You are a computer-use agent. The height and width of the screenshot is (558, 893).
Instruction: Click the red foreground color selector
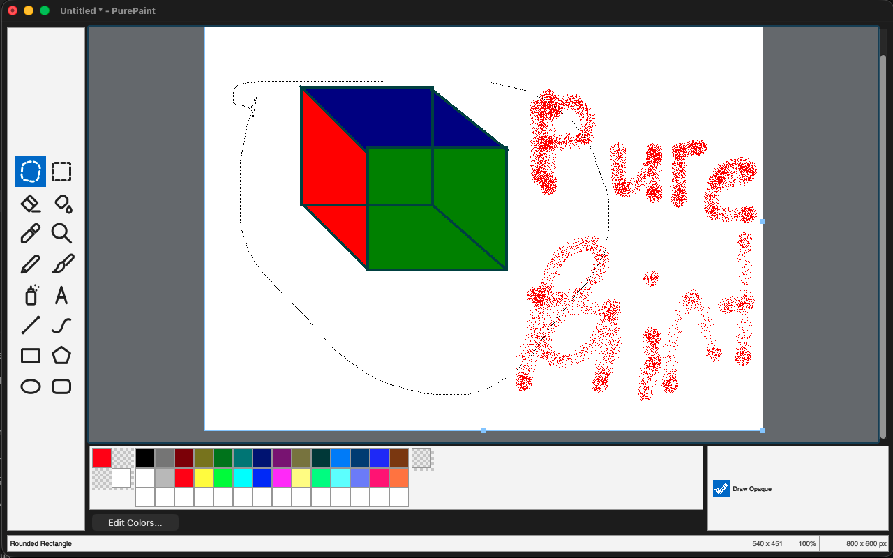pos(102,458)
